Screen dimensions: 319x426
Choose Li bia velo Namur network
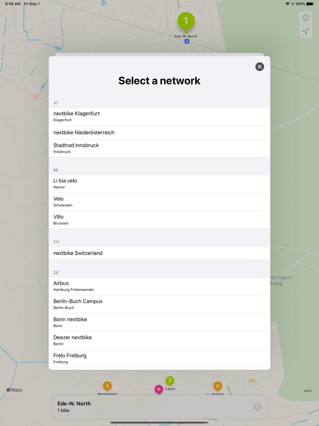click(159, 184)
